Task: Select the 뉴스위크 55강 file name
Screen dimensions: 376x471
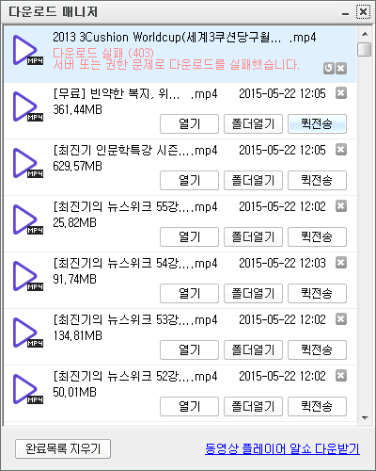Action: coord(134,206)
